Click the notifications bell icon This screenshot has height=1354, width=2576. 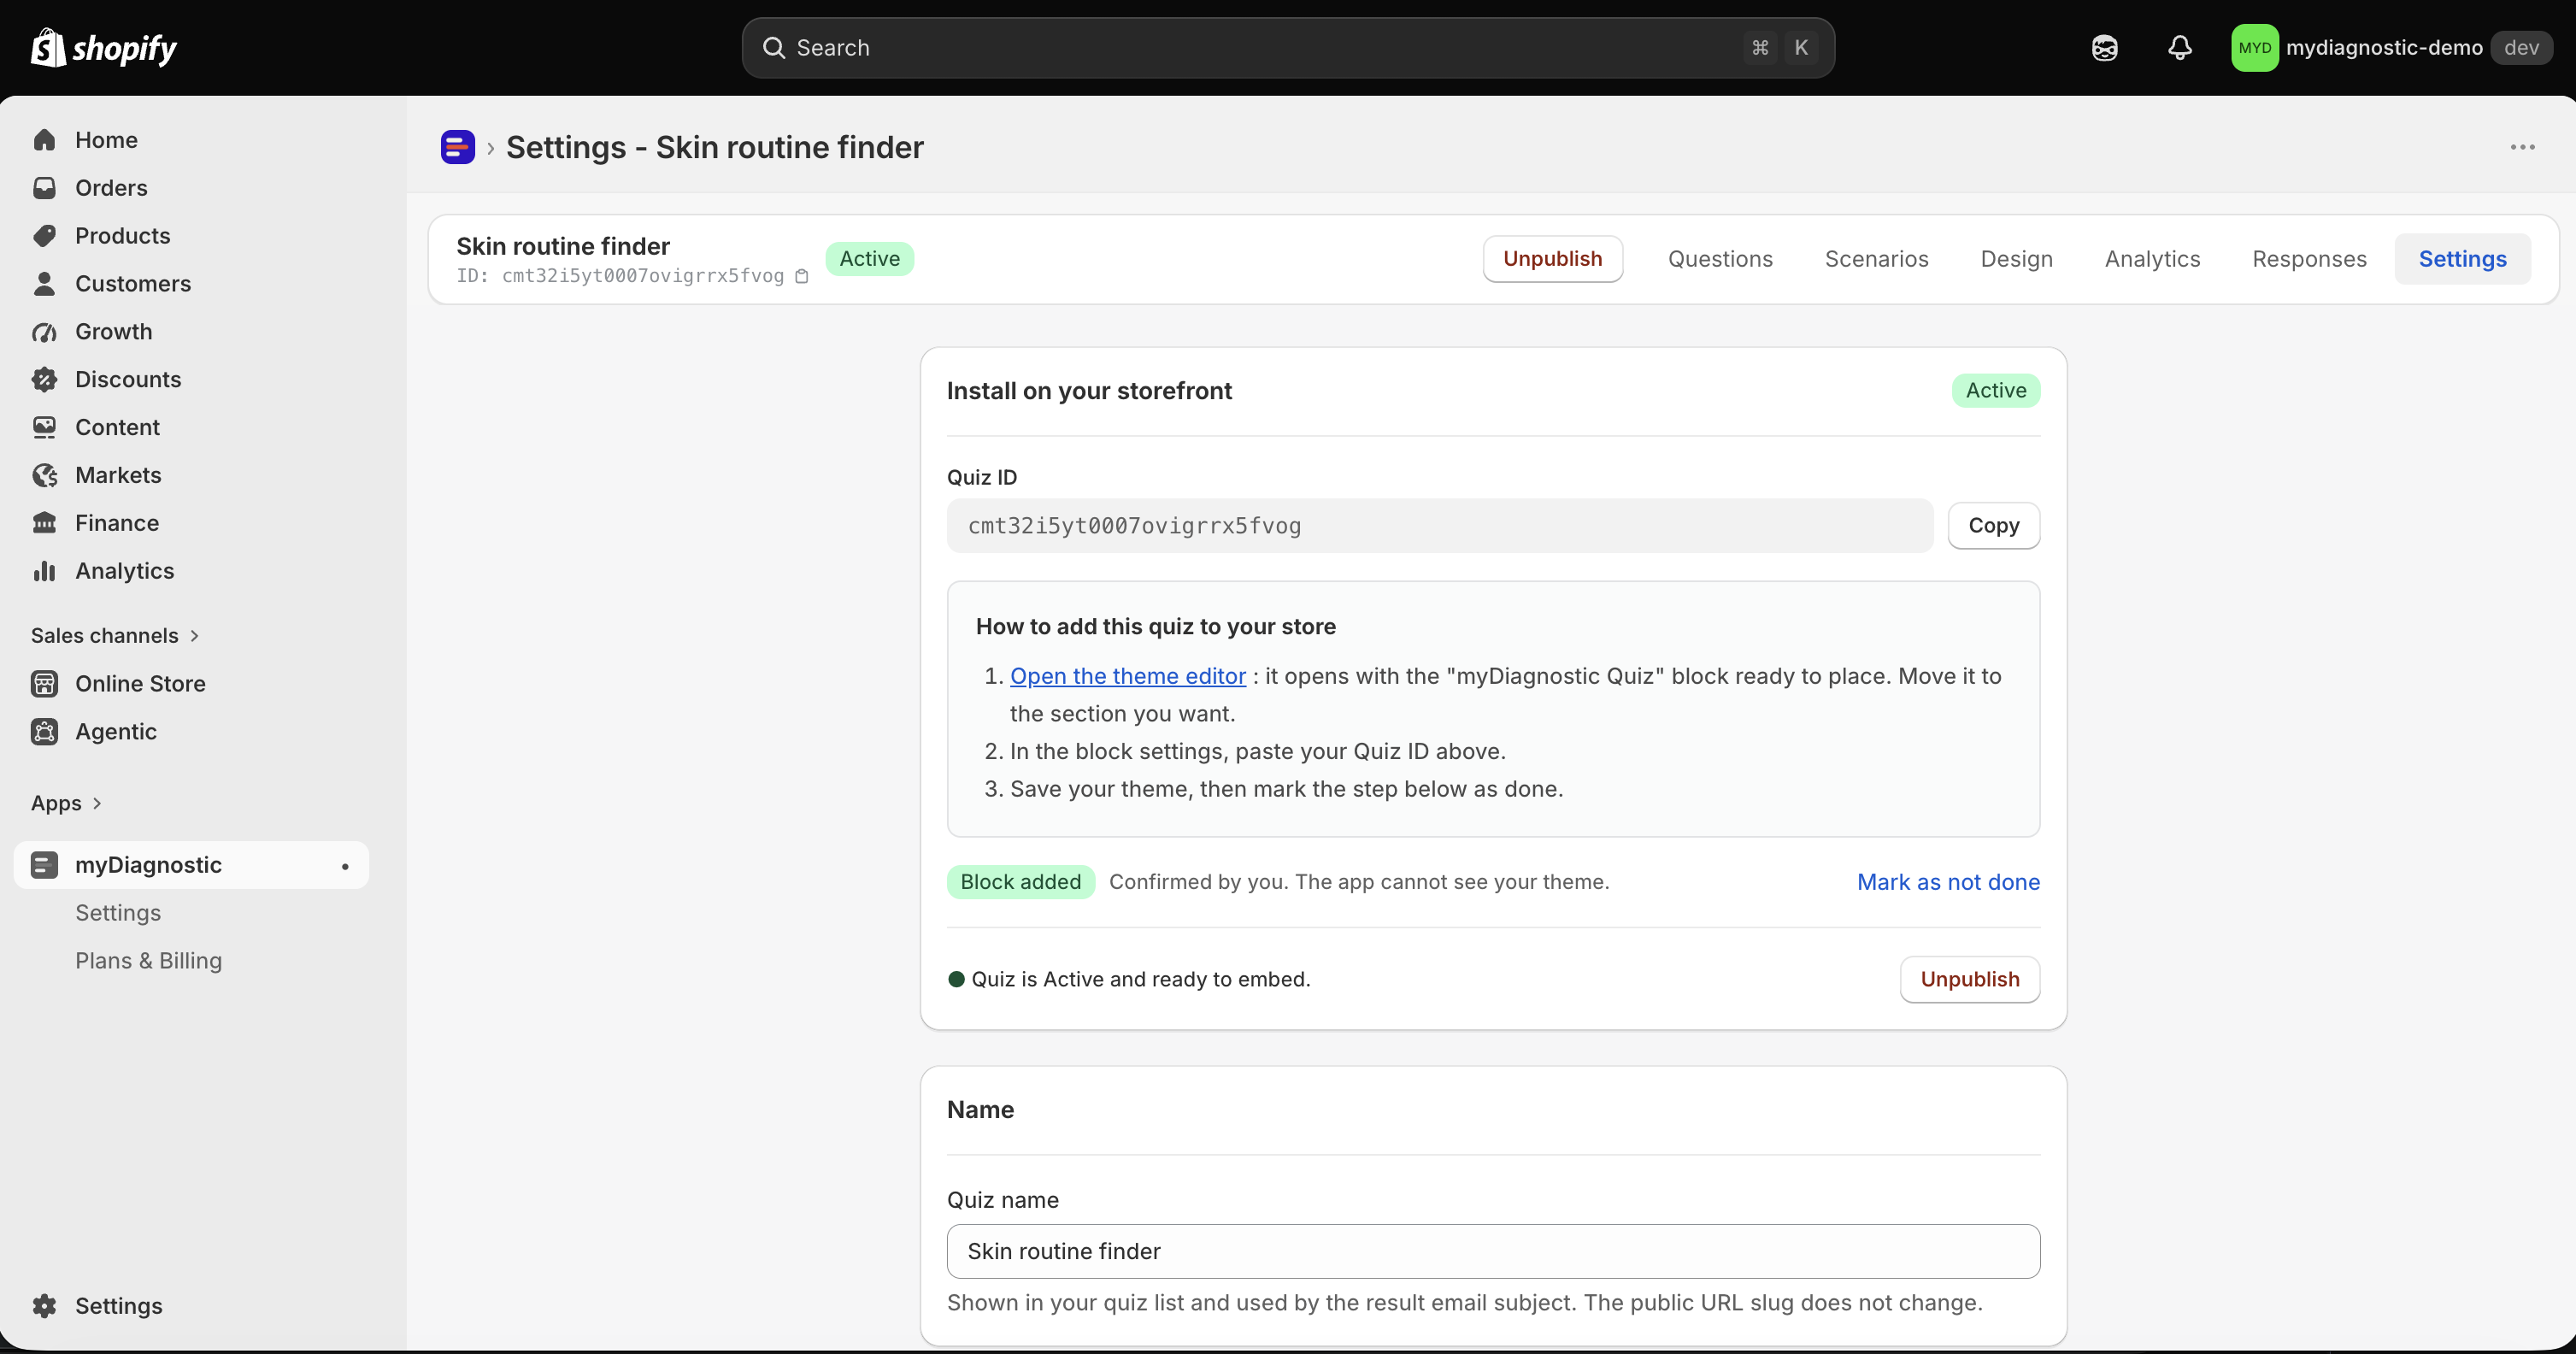click(2180, 48)
